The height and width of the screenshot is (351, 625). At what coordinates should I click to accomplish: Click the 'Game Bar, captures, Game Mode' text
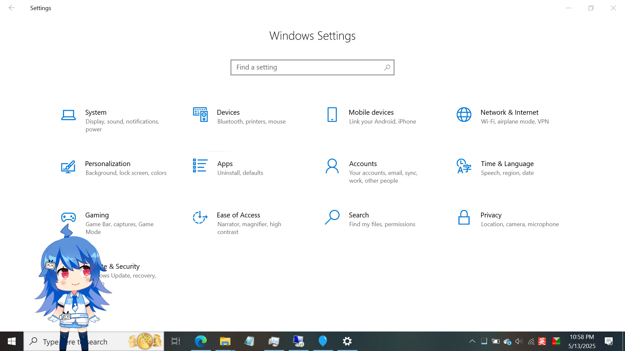coord(119,228)
